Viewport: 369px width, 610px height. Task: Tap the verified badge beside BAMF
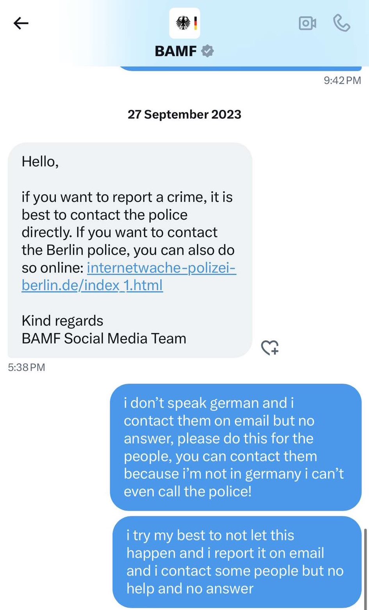(207, 51)
